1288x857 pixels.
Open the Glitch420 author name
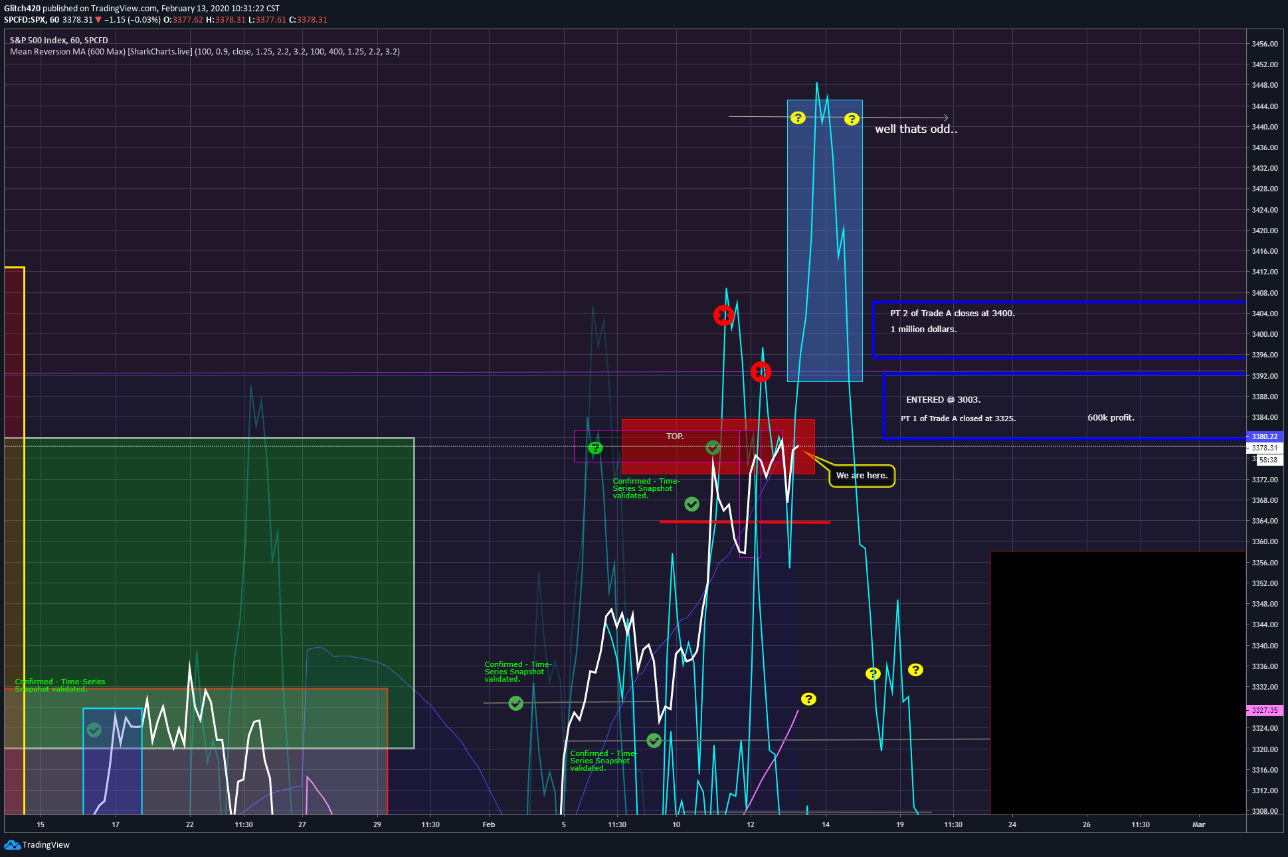click(x=22, y=9)
